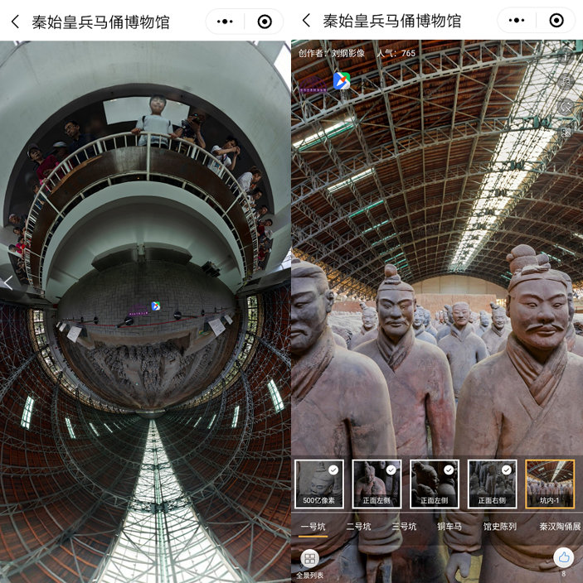
Task: Open the more options menu on right screen
Action: pos(517,21)
